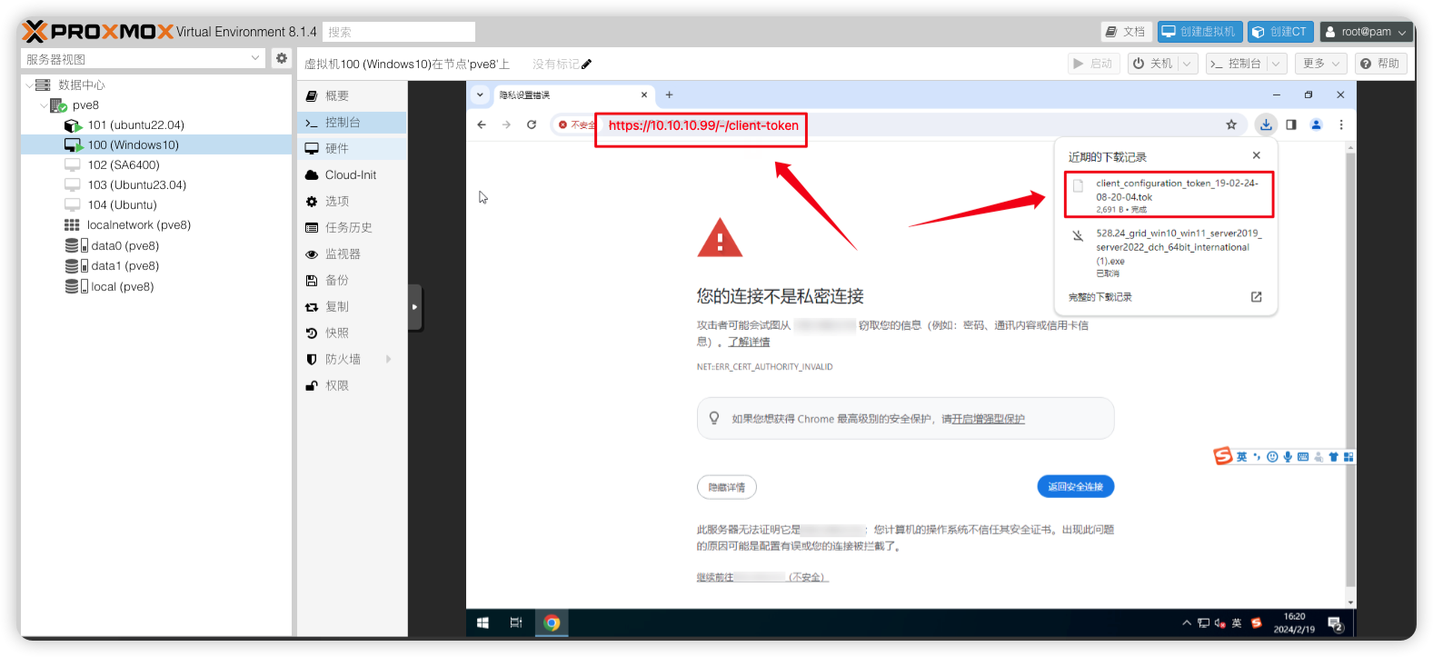Click 继续前往 proceed unsafe link

[x=762, y=577]
